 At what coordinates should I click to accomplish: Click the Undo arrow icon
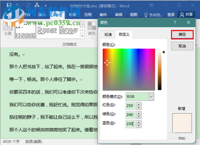(18, 5)
